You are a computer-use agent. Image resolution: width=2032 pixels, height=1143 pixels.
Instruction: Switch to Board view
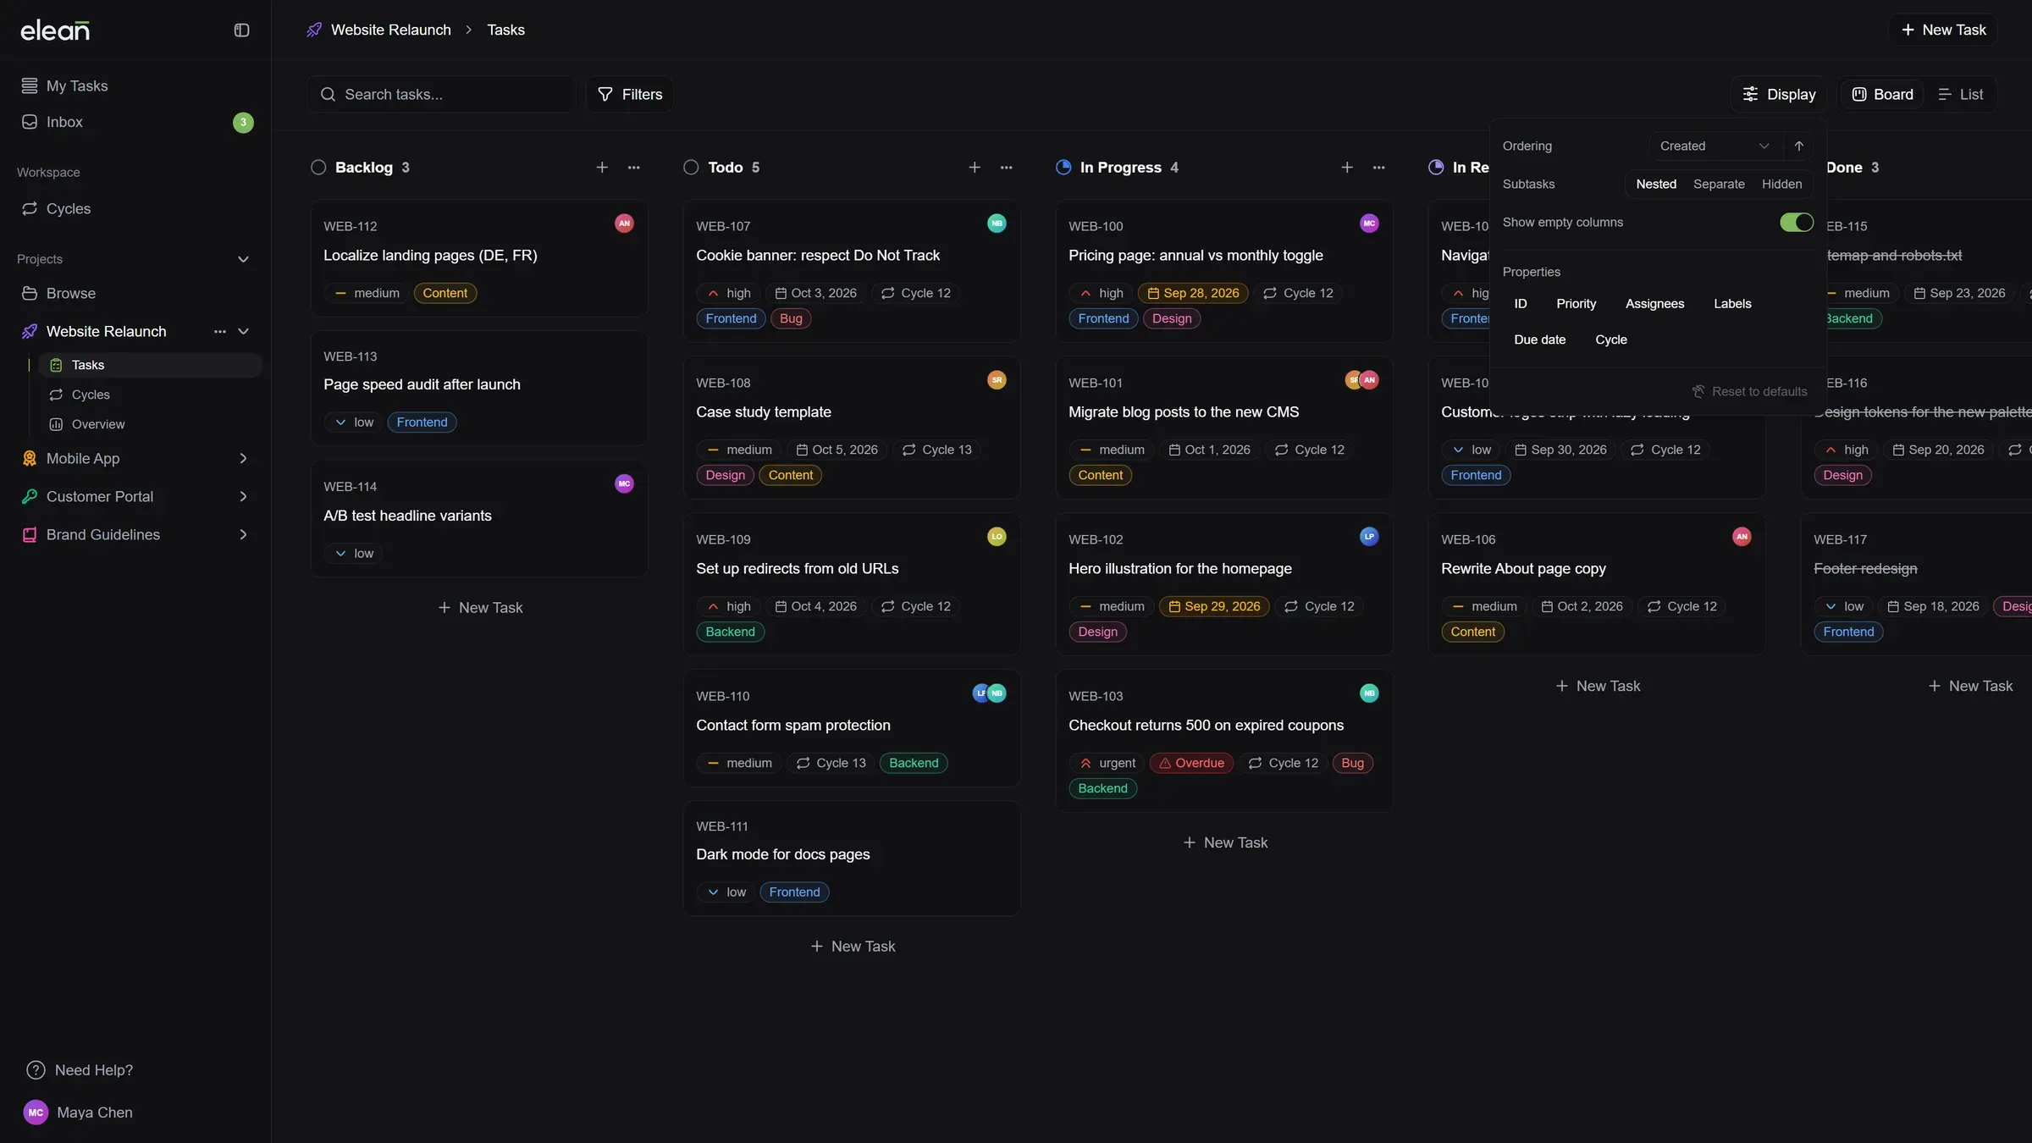pos(1882,94)
